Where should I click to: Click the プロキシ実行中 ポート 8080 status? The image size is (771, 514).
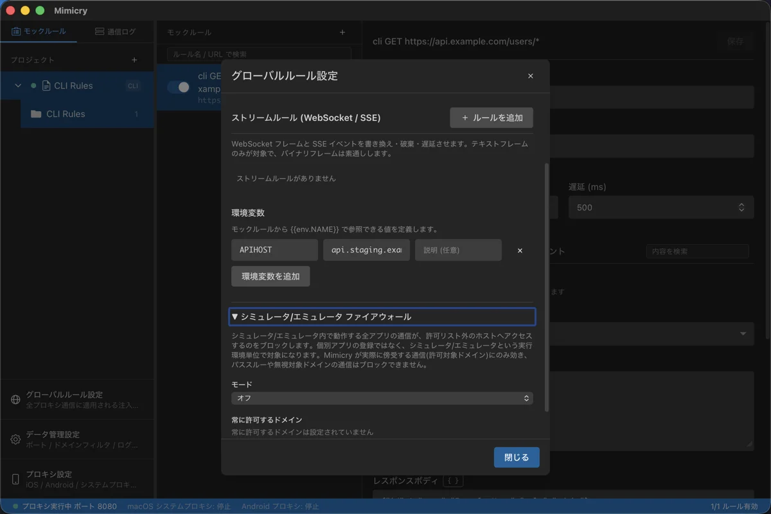(x=65, y=506)
